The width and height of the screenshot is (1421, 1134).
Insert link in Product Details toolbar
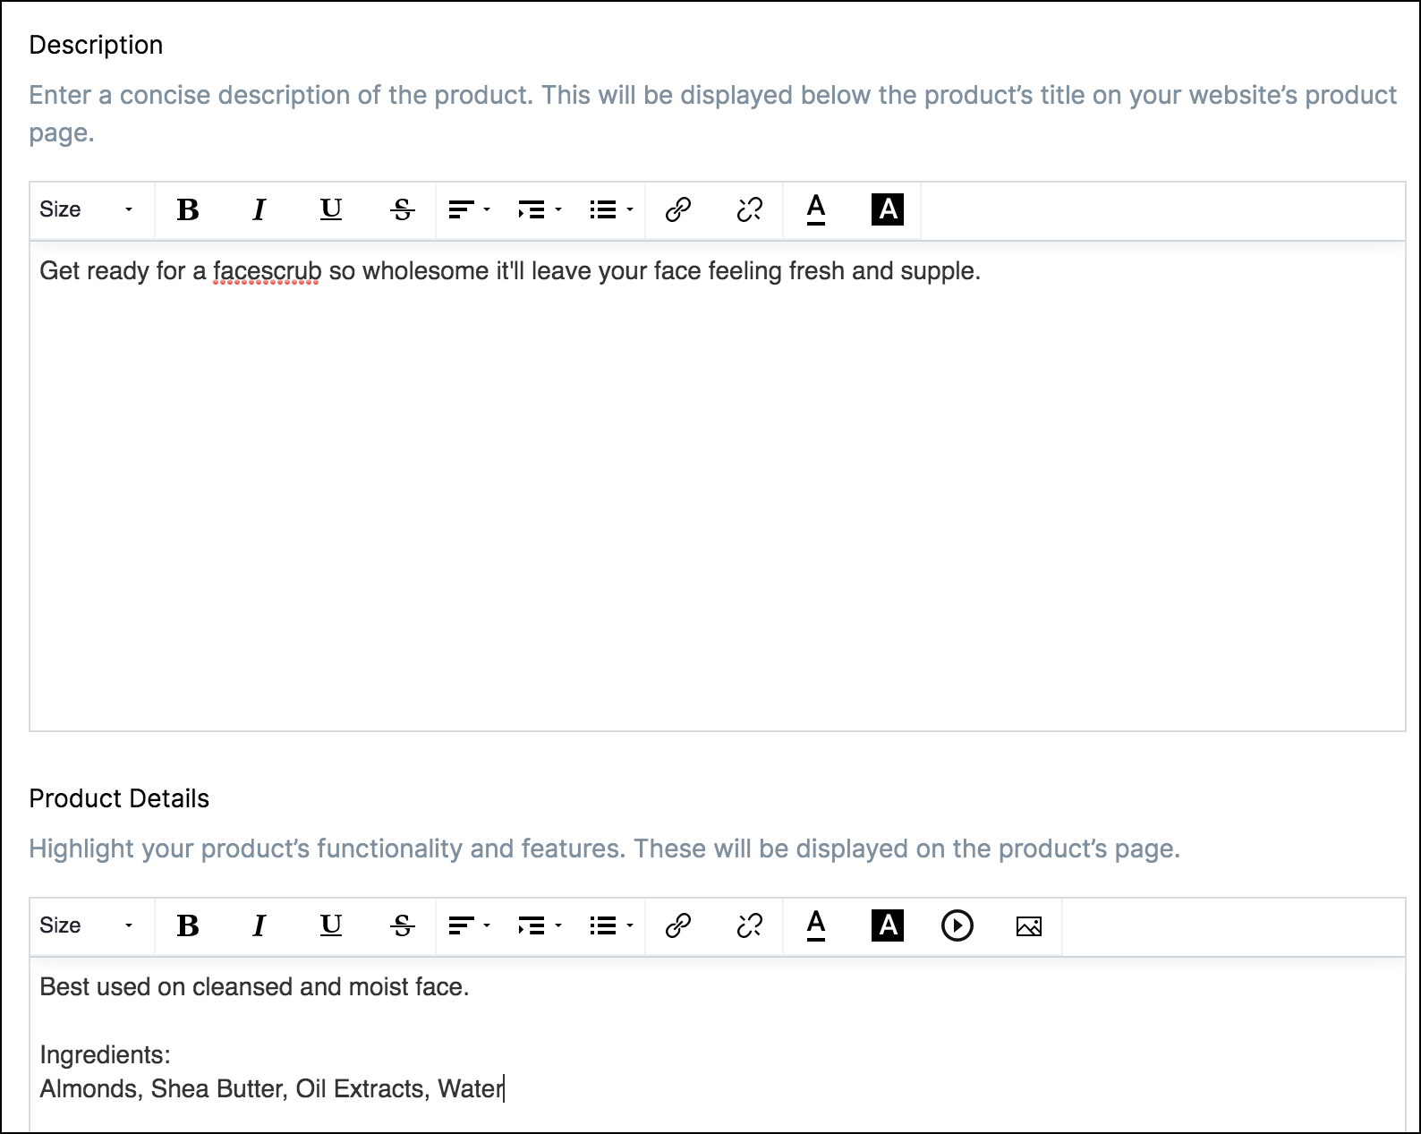678,925
